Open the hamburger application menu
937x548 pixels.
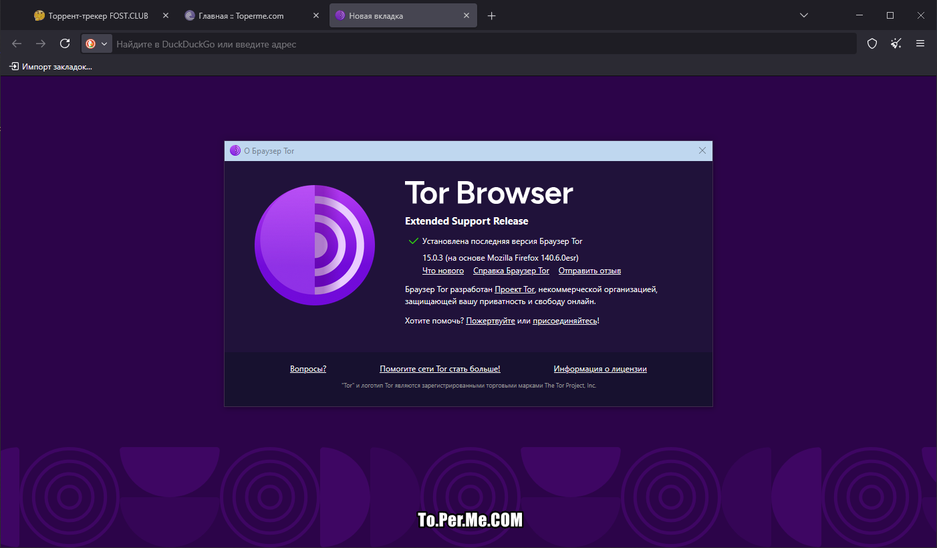point(920,43)
